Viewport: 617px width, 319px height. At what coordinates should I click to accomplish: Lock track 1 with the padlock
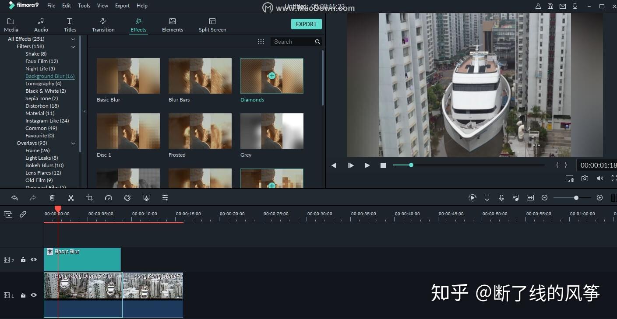(23, 295)
